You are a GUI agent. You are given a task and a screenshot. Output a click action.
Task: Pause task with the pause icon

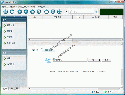click(26, 12)
